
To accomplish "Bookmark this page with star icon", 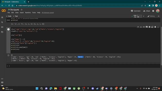I will [145, 6].
